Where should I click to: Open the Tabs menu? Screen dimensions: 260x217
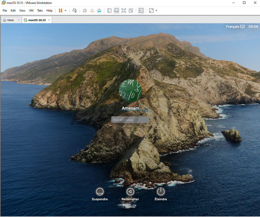pyautogui.click(x=40, y=10)
